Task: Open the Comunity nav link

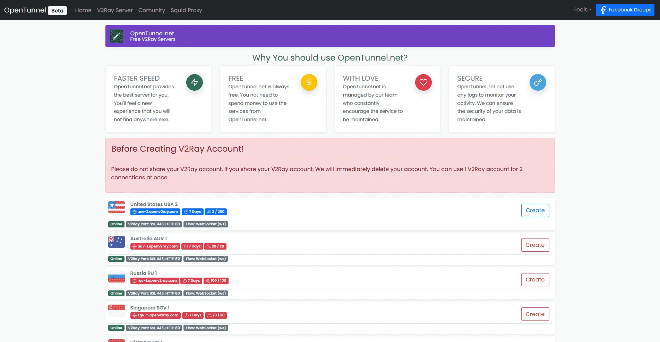Action: tap(152, 10)
